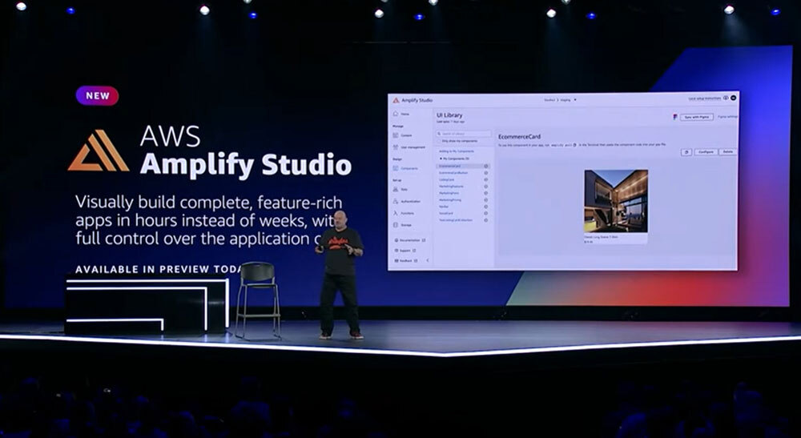The width and height of the screenshot is (801, 438).
Task: Click the Sync with Figma button
Action: [x=697, y=118]
